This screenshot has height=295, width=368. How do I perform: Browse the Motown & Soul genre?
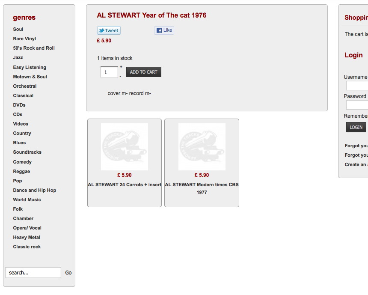30,77
